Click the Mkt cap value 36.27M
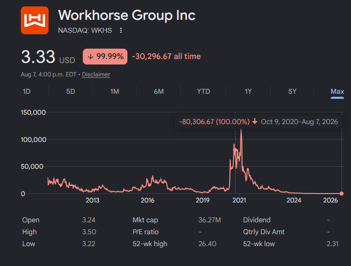351x266 pixels. pos(210,220)
